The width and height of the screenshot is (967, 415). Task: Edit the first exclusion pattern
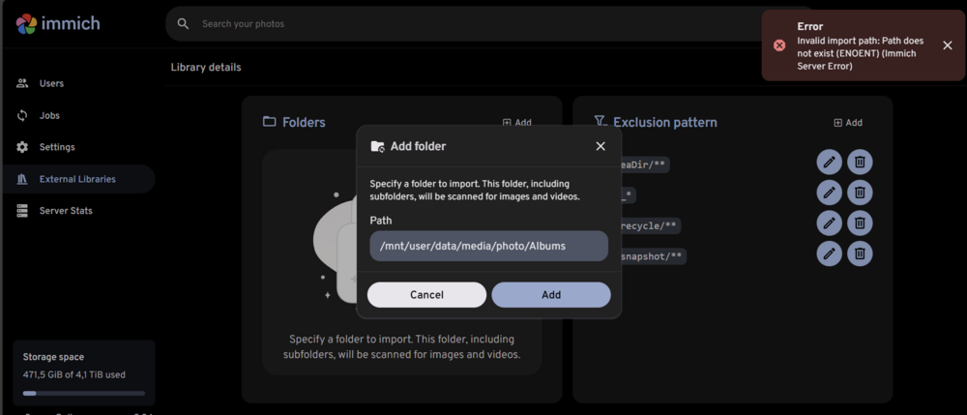[830, 163]
